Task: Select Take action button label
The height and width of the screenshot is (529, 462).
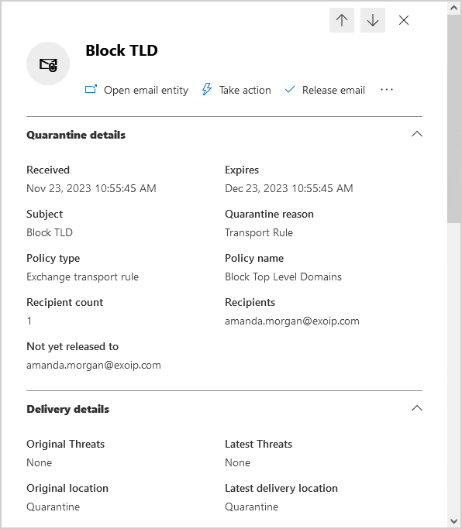Action: [x=245, y=90]
